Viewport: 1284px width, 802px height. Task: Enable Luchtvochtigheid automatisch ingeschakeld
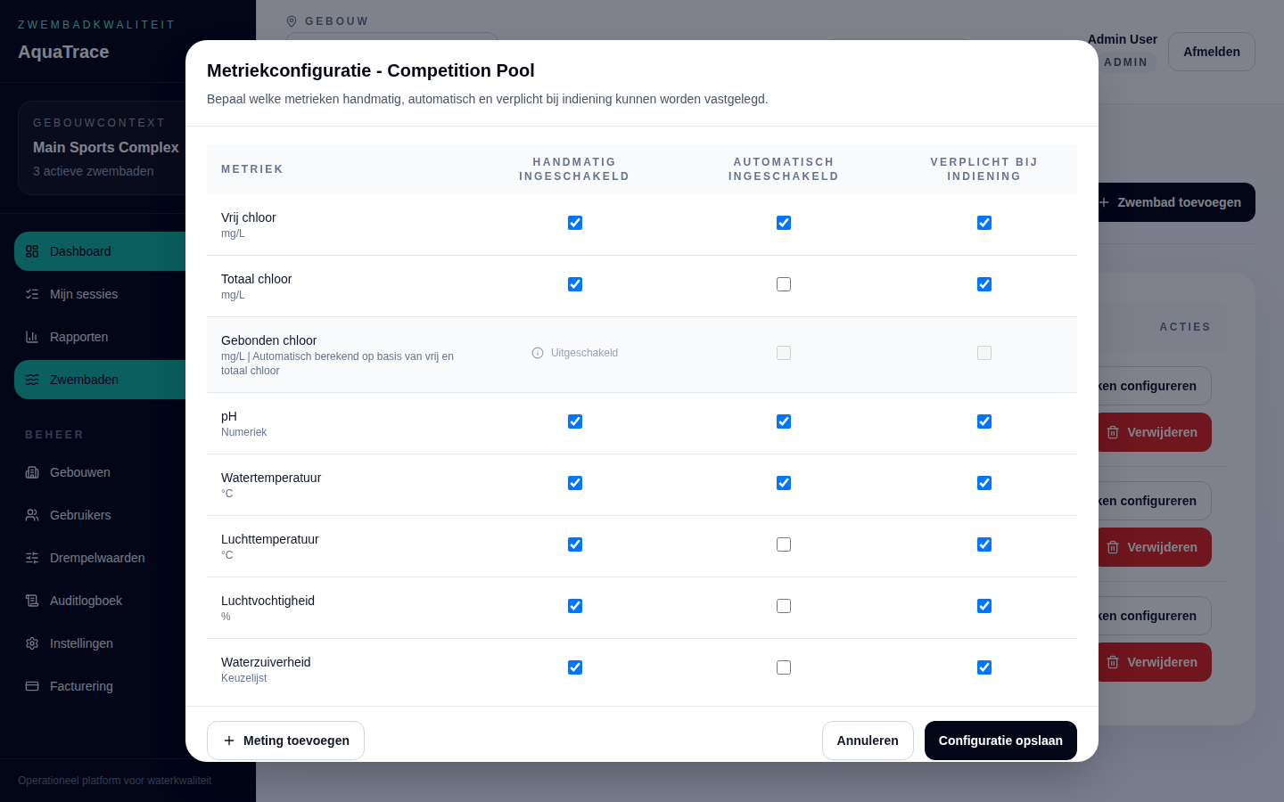784,606
